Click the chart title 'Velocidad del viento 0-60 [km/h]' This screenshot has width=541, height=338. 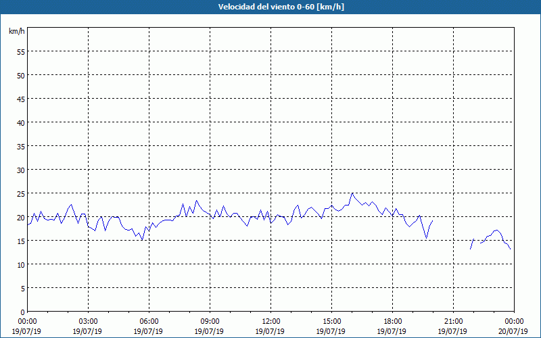coord(281,7)
